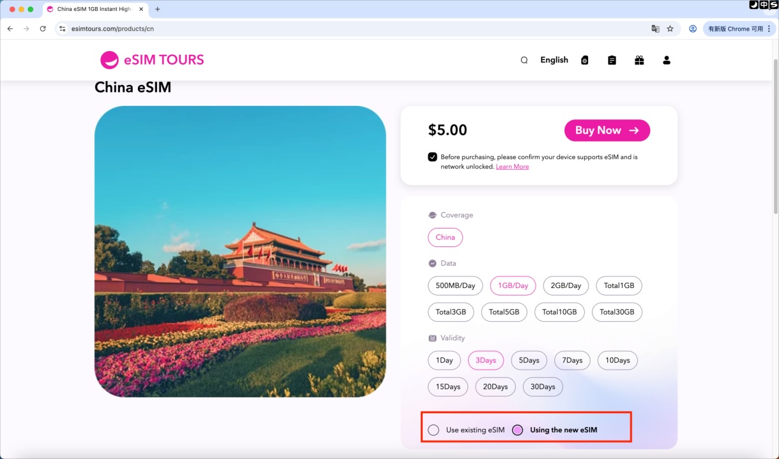Open the My eSIMs card icon in header
The image size is (779, 459).
pos(585,59)
